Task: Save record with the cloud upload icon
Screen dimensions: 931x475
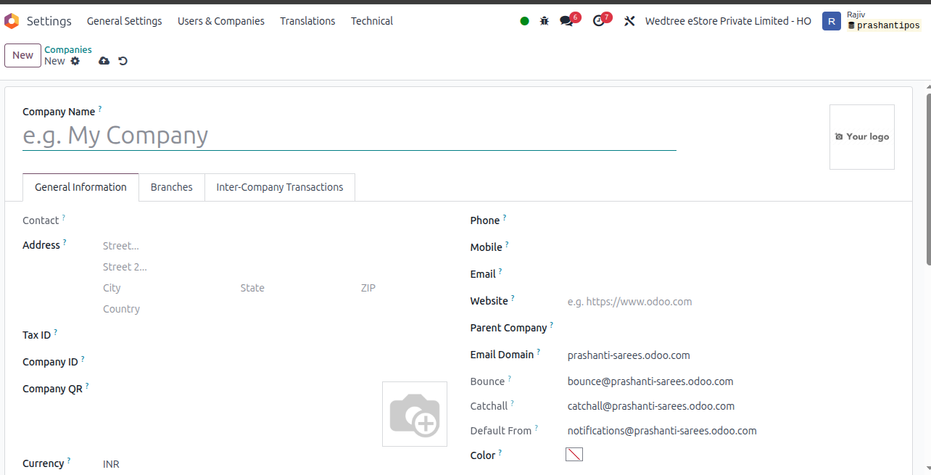Action: tap(104, 61)
